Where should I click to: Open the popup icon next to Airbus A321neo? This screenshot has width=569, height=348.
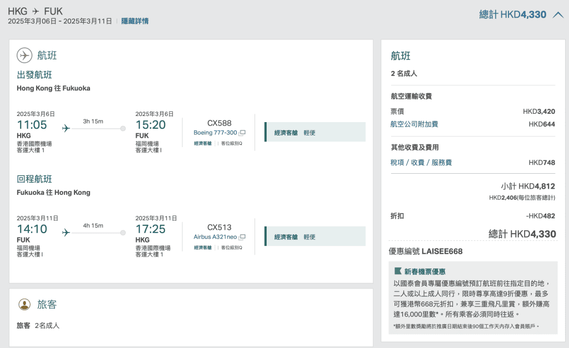point(242,237)
